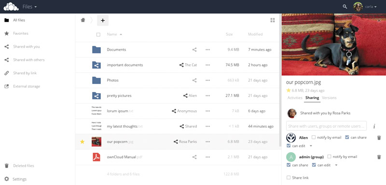Open the Versions tab
Viewport: 386px width, 185px height.
tap(329, 98)
